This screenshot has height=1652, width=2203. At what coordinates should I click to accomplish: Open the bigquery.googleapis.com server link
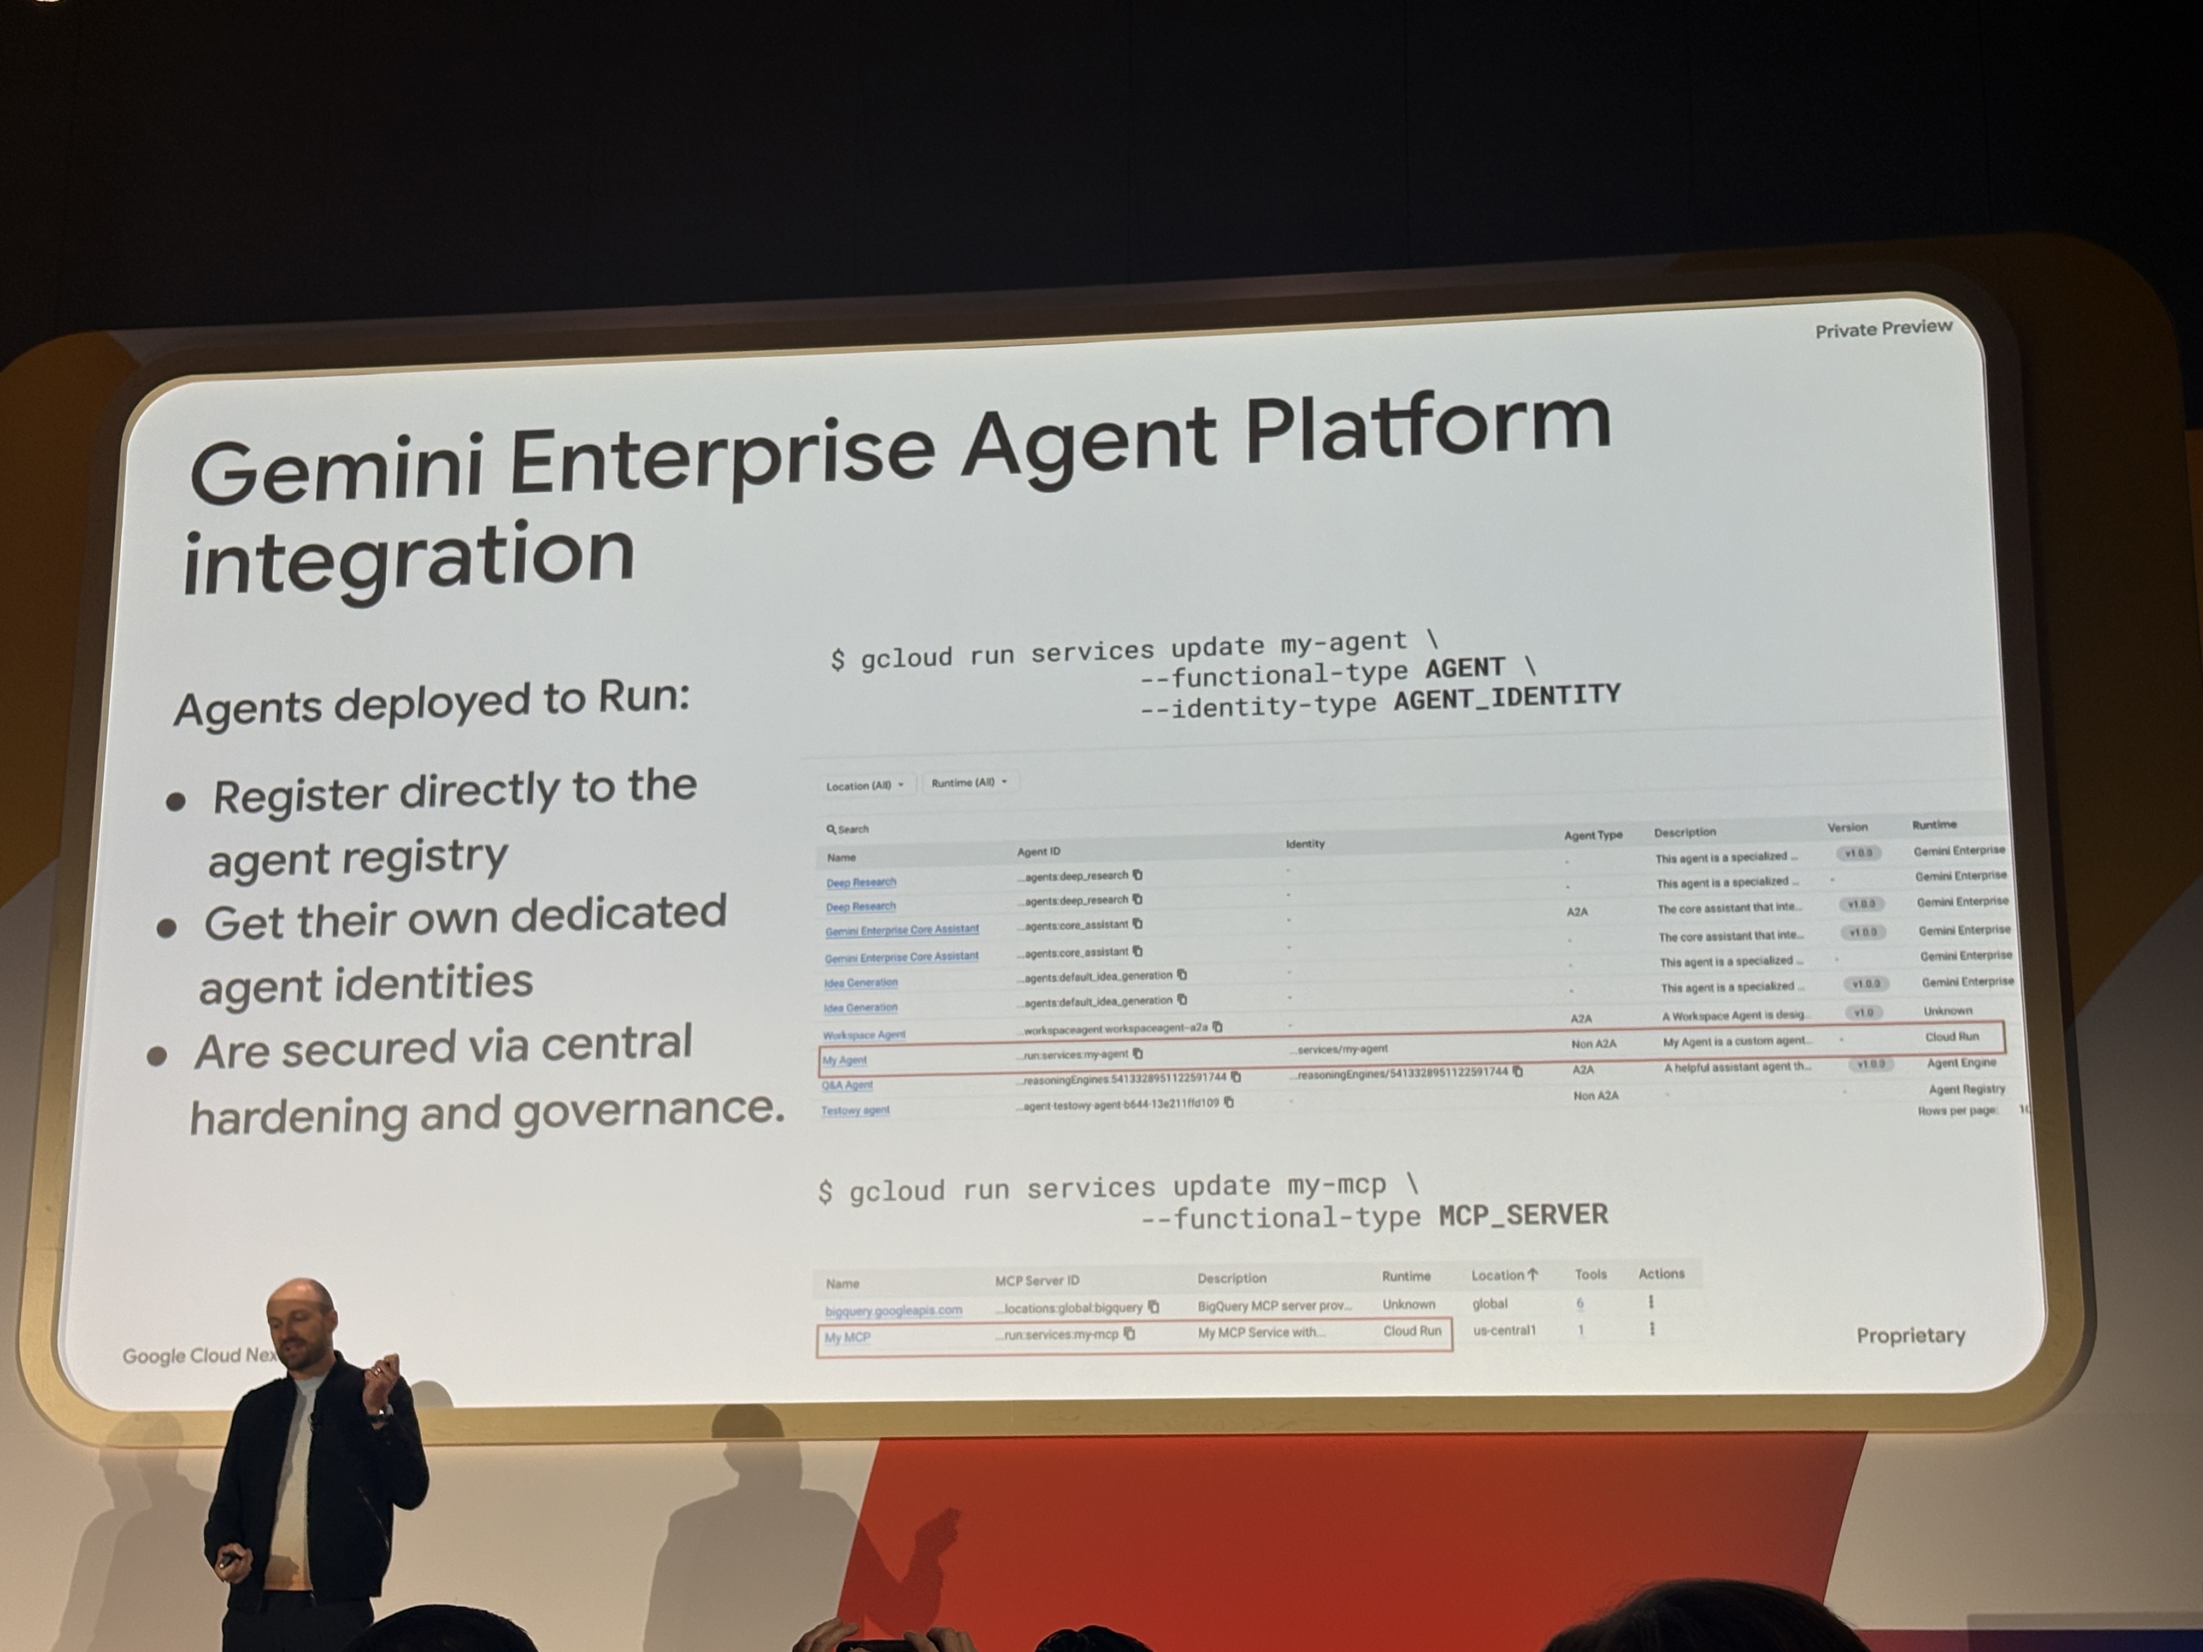click(x=893, y=1311)
